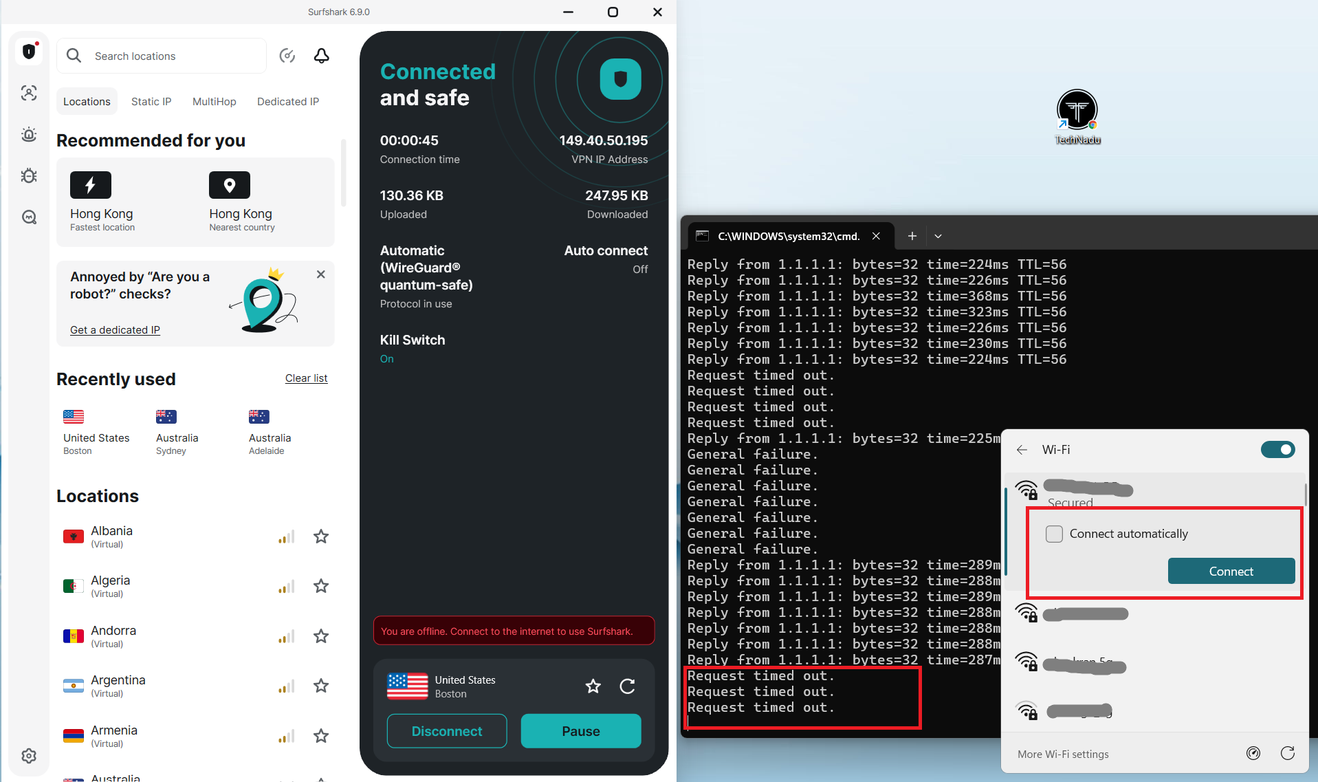Click the Clear list link
Image resolution: width=1318 pixels, height=782 pixels.
(x=307, y=378)
